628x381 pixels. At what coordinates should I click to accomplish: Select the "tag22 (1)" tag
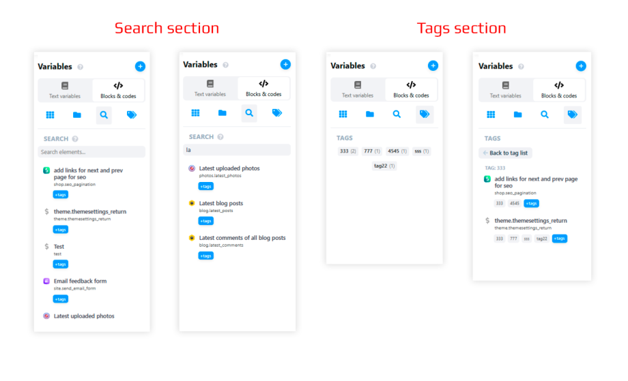(x=384, y=166)
